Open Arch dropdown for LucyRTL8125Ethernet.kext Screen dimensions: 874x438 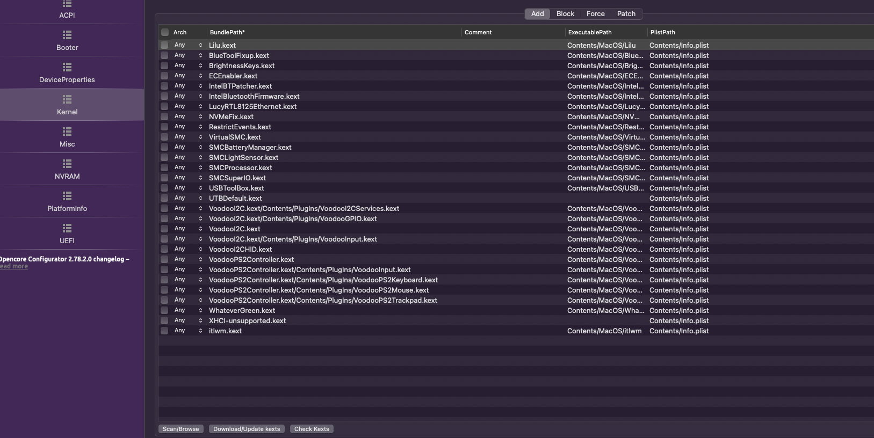(x=189, y=106)
